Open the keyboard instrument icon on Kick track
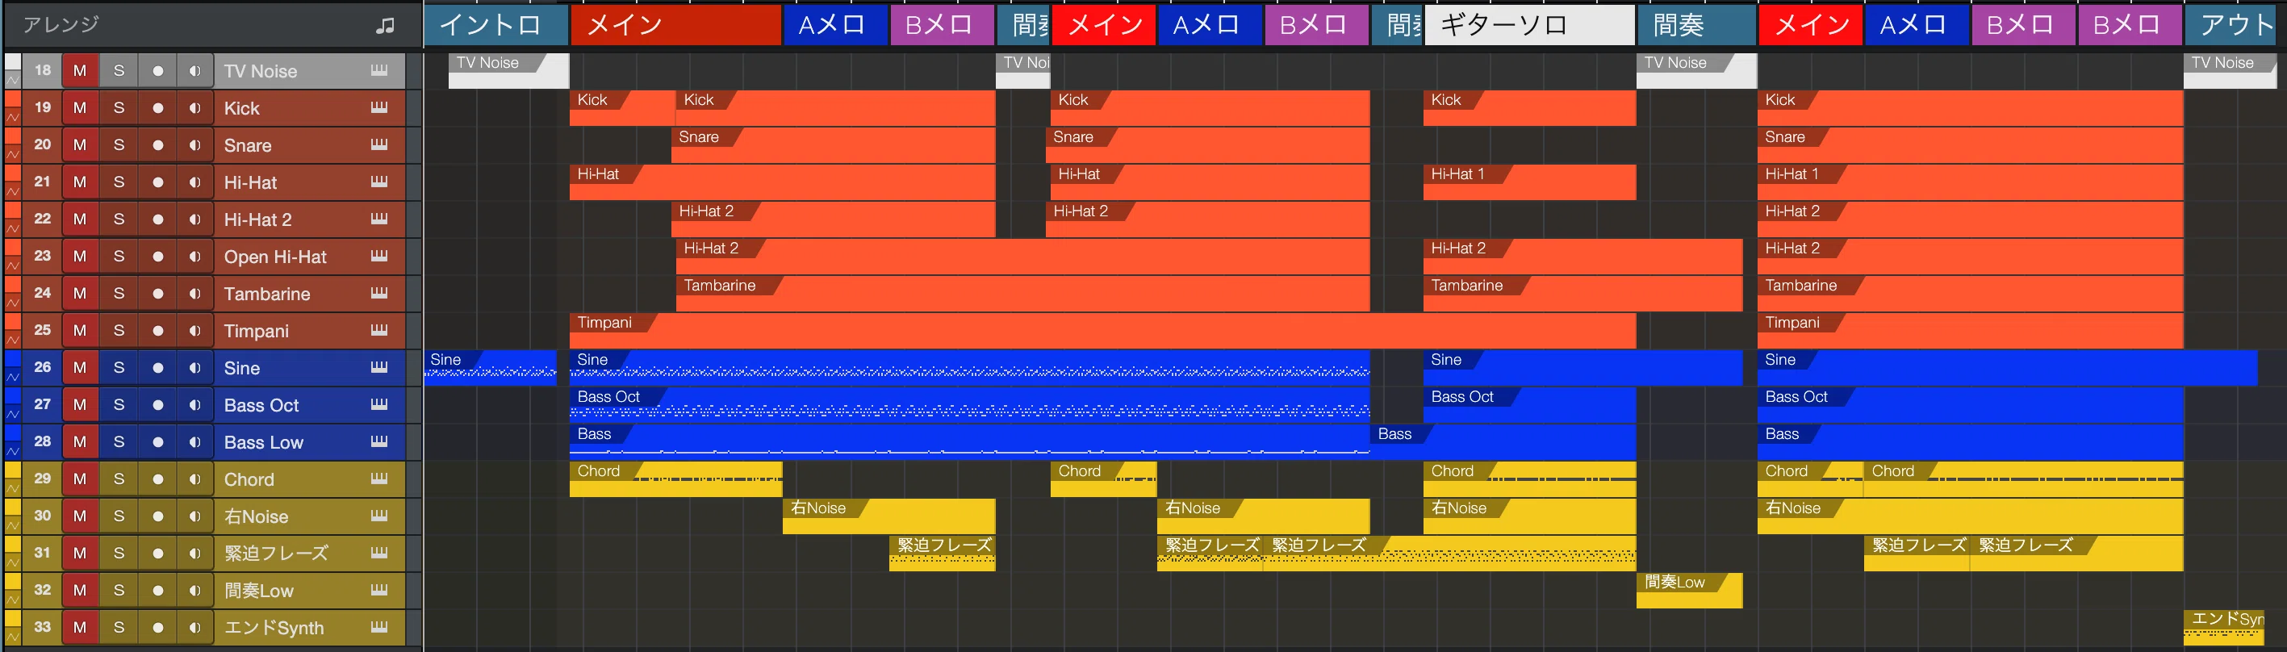 pyautogui.click(x=379, y=107)
